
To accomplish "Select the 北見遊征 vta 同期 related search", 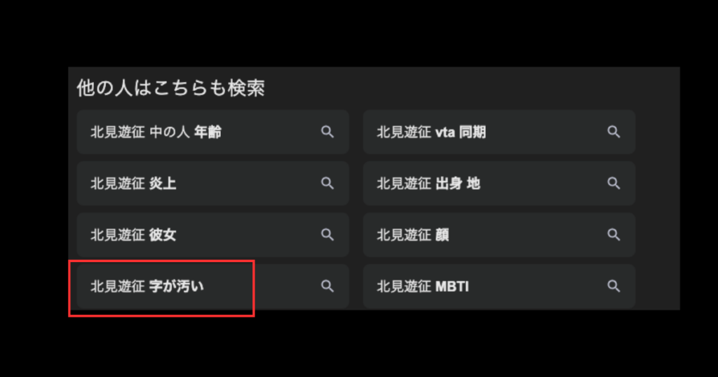I will pyautogui.click(x=431, y=132).
